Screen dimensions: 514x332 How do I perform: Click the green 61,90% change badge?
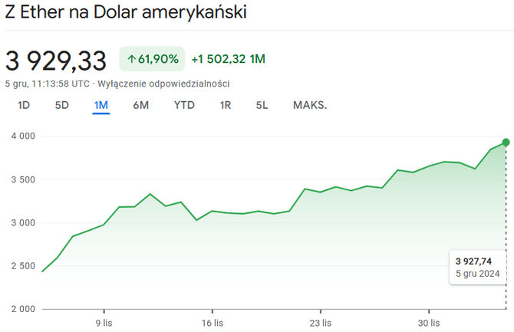click(152, 59)
